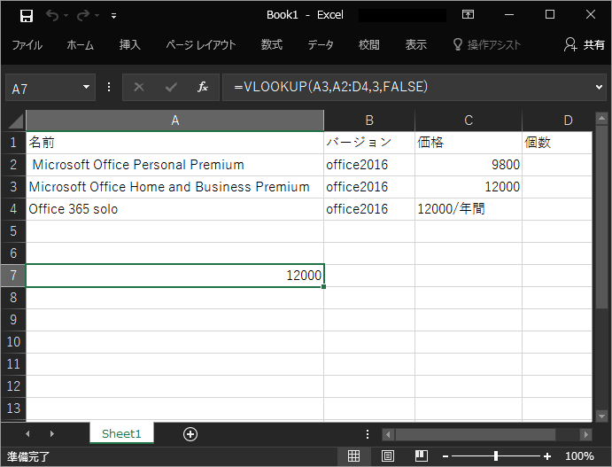
Task: Click cell containing バージョン
Action: click(369, 143)
